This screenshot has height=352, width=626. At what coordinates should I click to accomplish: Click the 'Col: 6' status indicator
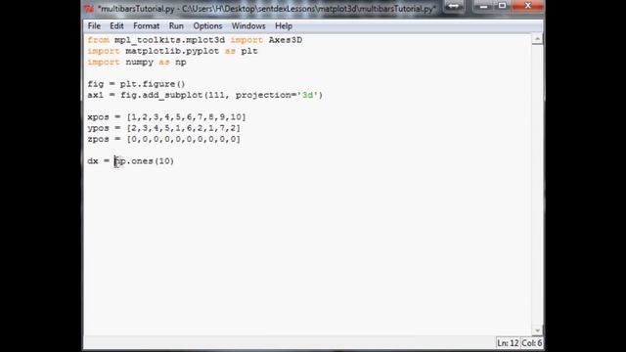pos(532,343)
